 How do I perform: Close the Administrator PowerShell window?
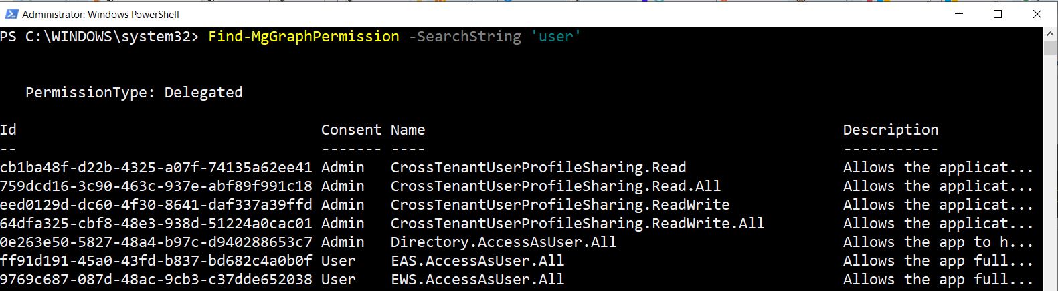pyautogui.click(x=1037, y=14)
